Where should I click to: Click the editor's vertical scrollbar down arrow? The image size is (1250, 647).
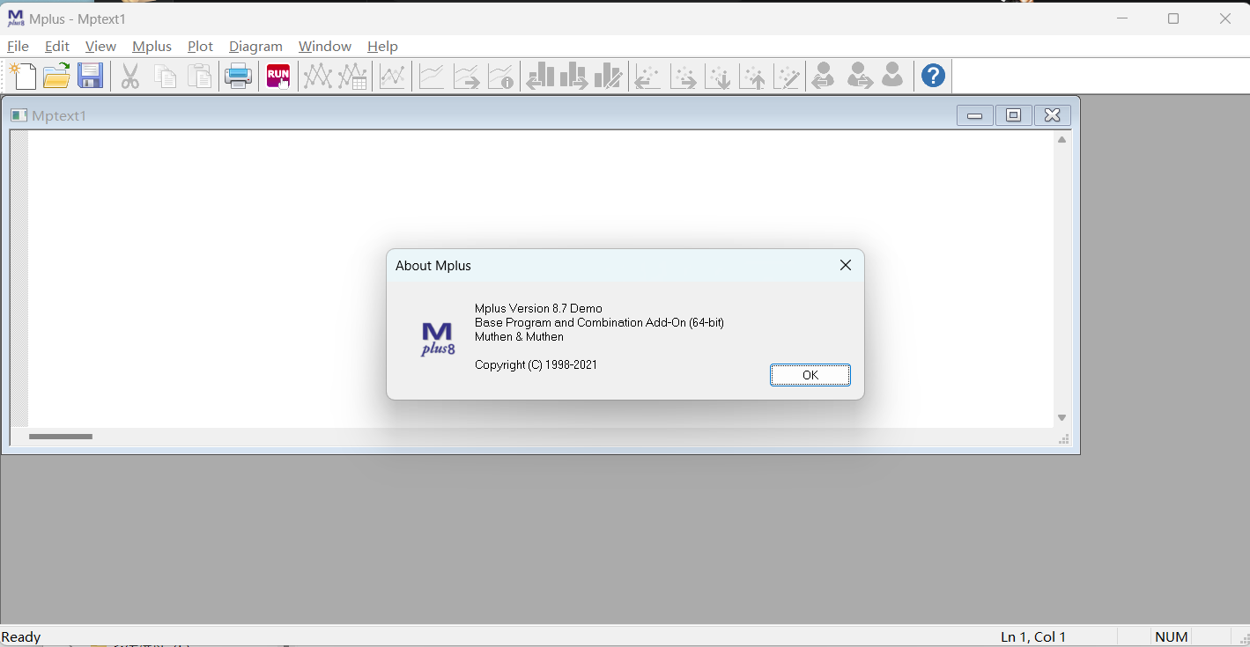tap(1061, 418)
